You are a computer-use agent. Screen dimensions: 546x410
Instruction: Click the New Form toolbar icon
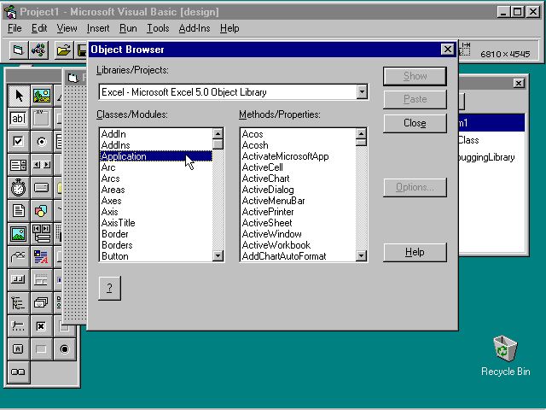click(x=17, y=50)
